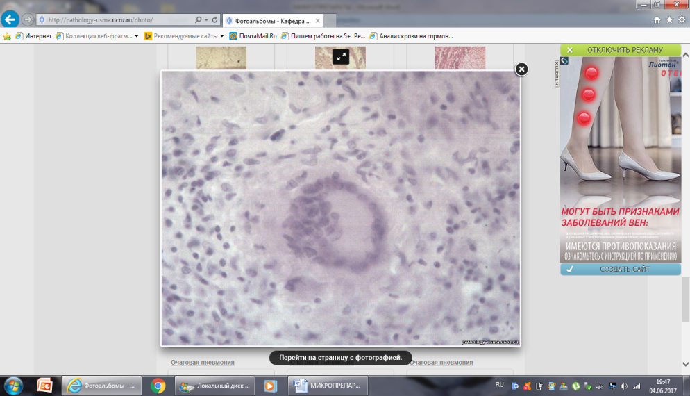Expand the Коллекция веб-фрагм dropdown arrow
The image size is (690, 396).
(137, 36)
